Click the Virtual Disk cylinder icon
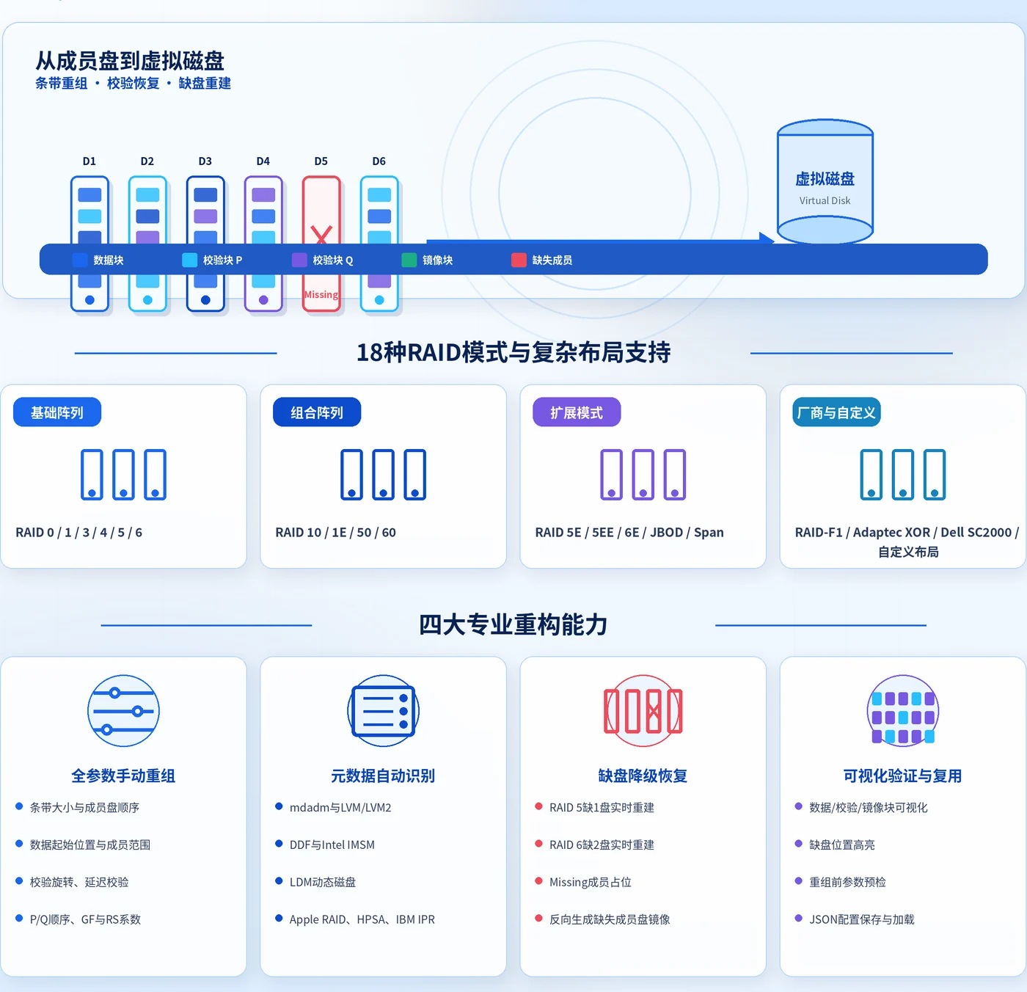This screenshot has height=992, width=1027. click(x=825, y=182)
